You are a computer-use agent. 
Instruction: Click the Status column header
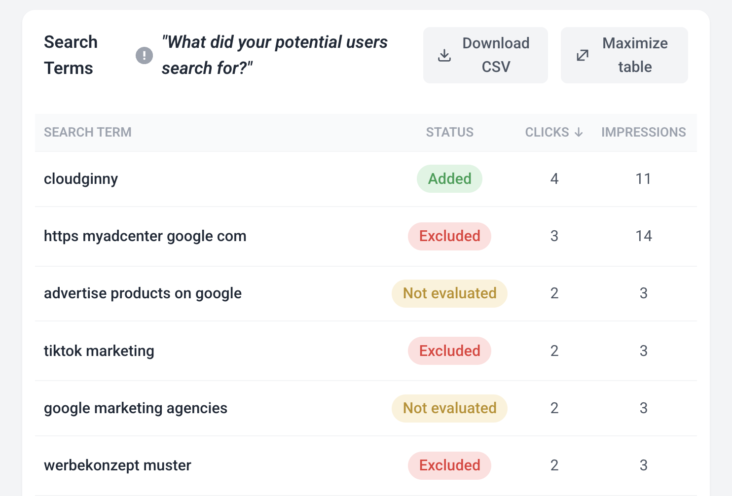pos(450,132)
